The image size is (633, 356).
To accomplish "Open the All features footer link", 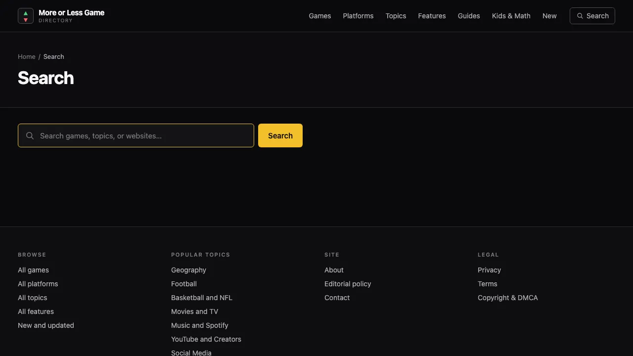I will 36,311.
